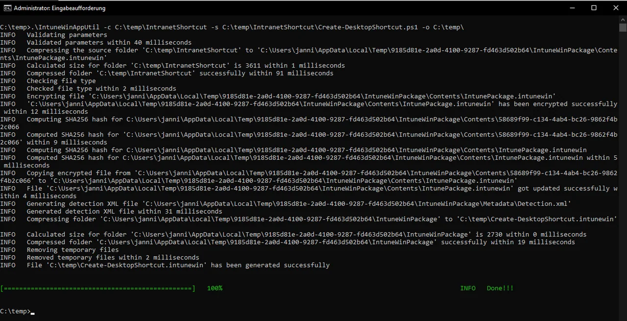Click the 'Copying encrypted file from' log line

pos(309,177)
